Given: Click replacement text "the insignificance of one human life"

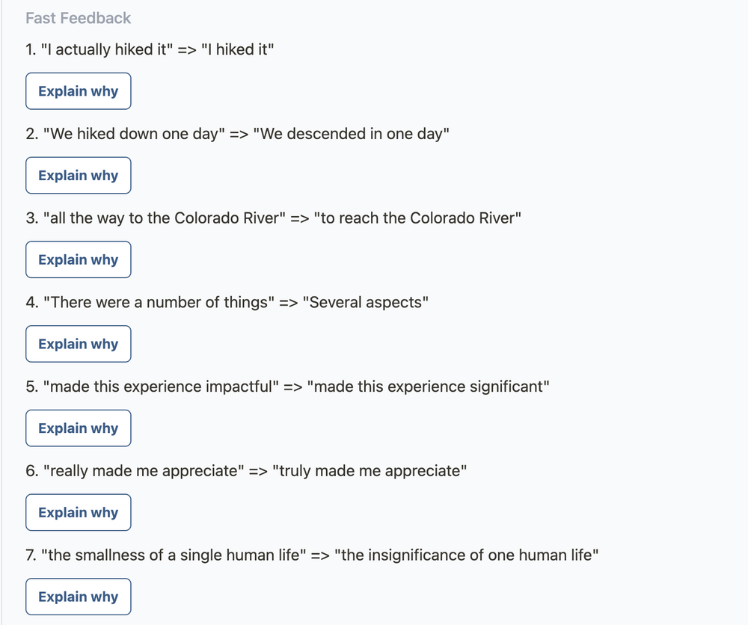Looking at the screenshot, I should pos(467,556).
